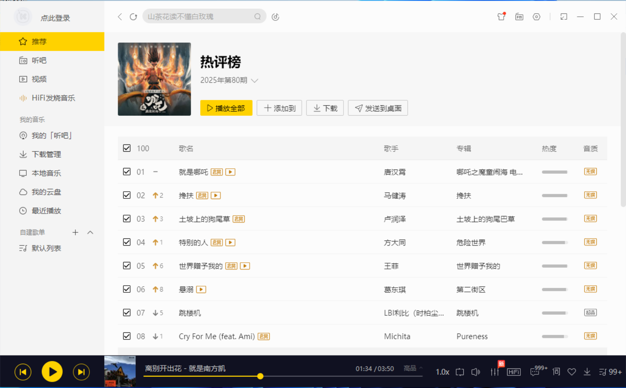
Task: Uncheck the checkbox for song 07 跳楼机
Action: tap(127, 312)
